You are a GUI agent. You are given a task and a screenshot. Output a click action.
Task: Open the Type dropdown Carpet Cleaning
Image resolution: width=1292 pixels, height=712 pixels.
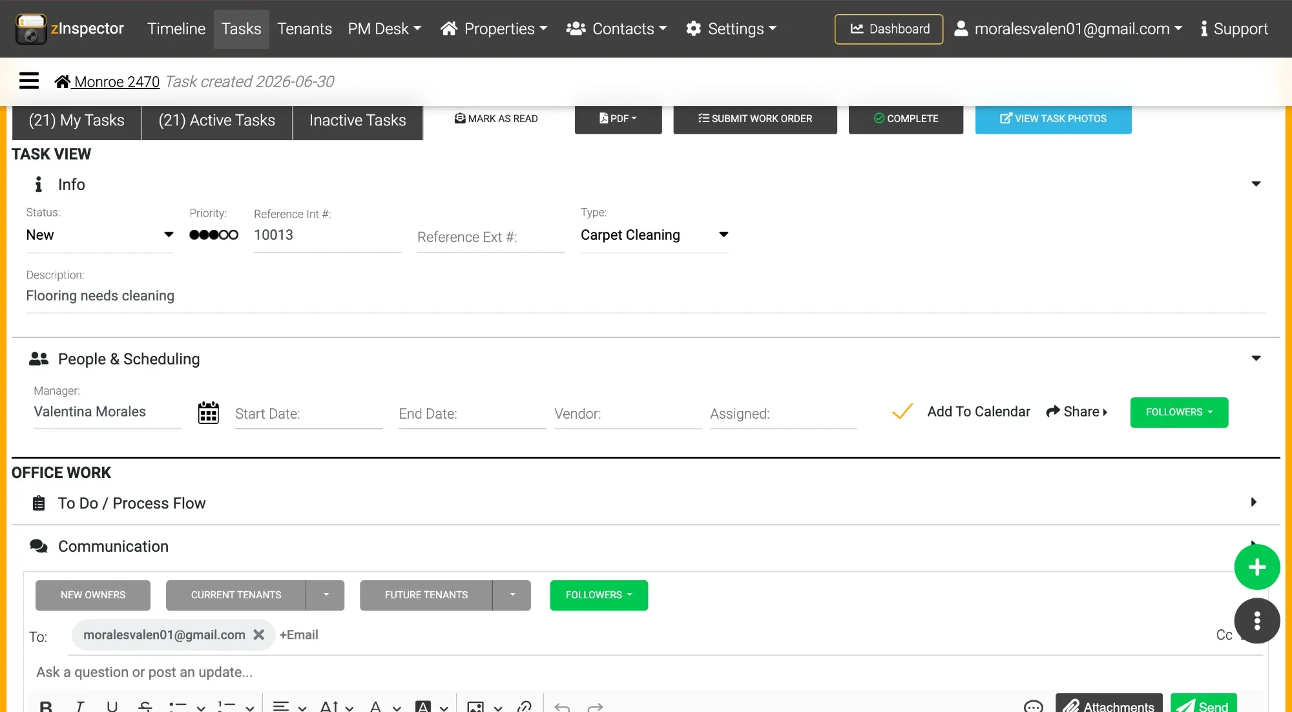pos(654,235)
